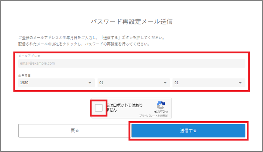Open the birth month dropdown

pos(134,83)
